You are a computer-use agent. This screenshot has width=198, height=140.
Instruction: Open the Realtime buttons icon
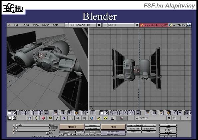pyautogui.click(x=64, y=118)
